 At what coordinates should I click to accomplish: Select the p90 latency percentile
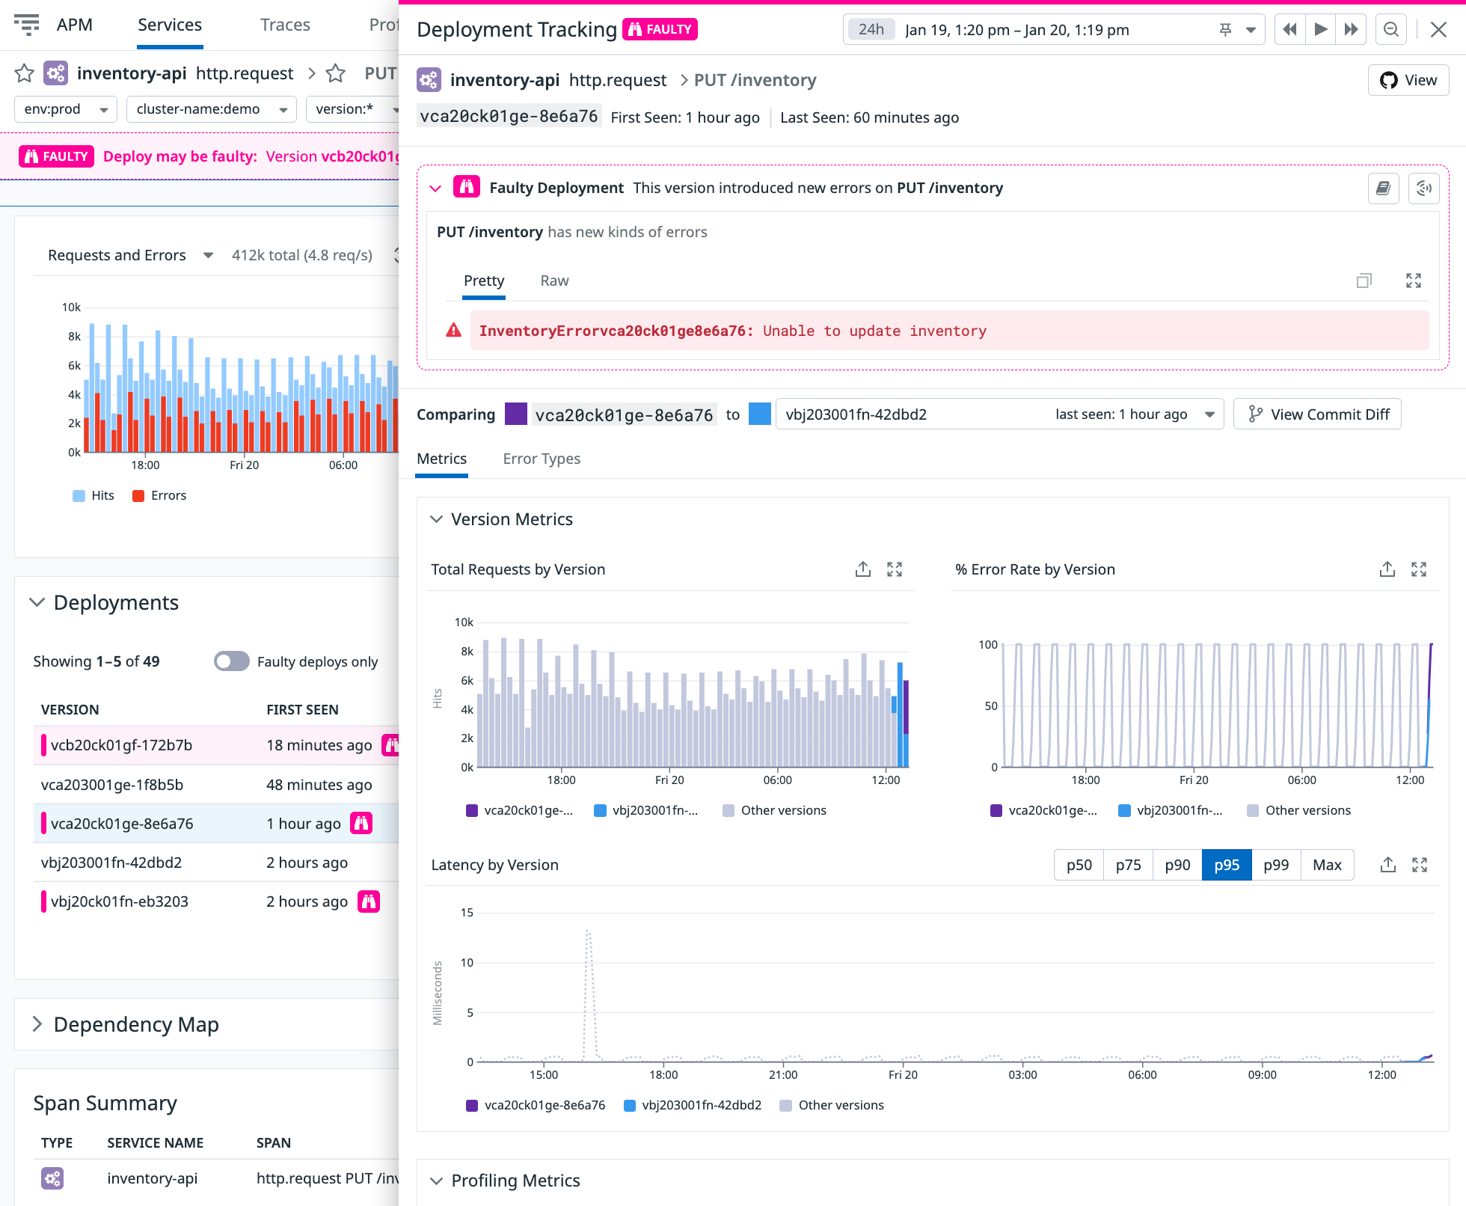pyautogui.click(x=1177, y=865)
